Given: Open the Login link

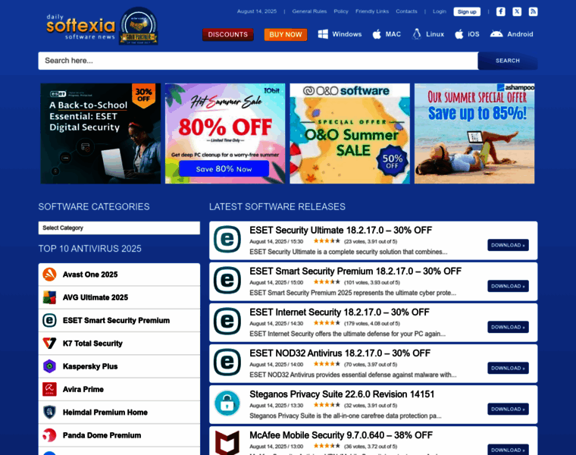Looking at the screenshot, I should tap(440, 11).
